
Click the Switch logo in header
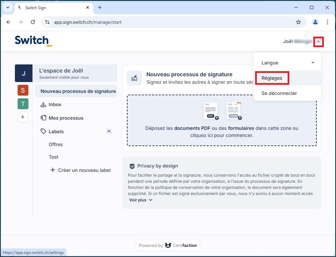coord(33,41)
